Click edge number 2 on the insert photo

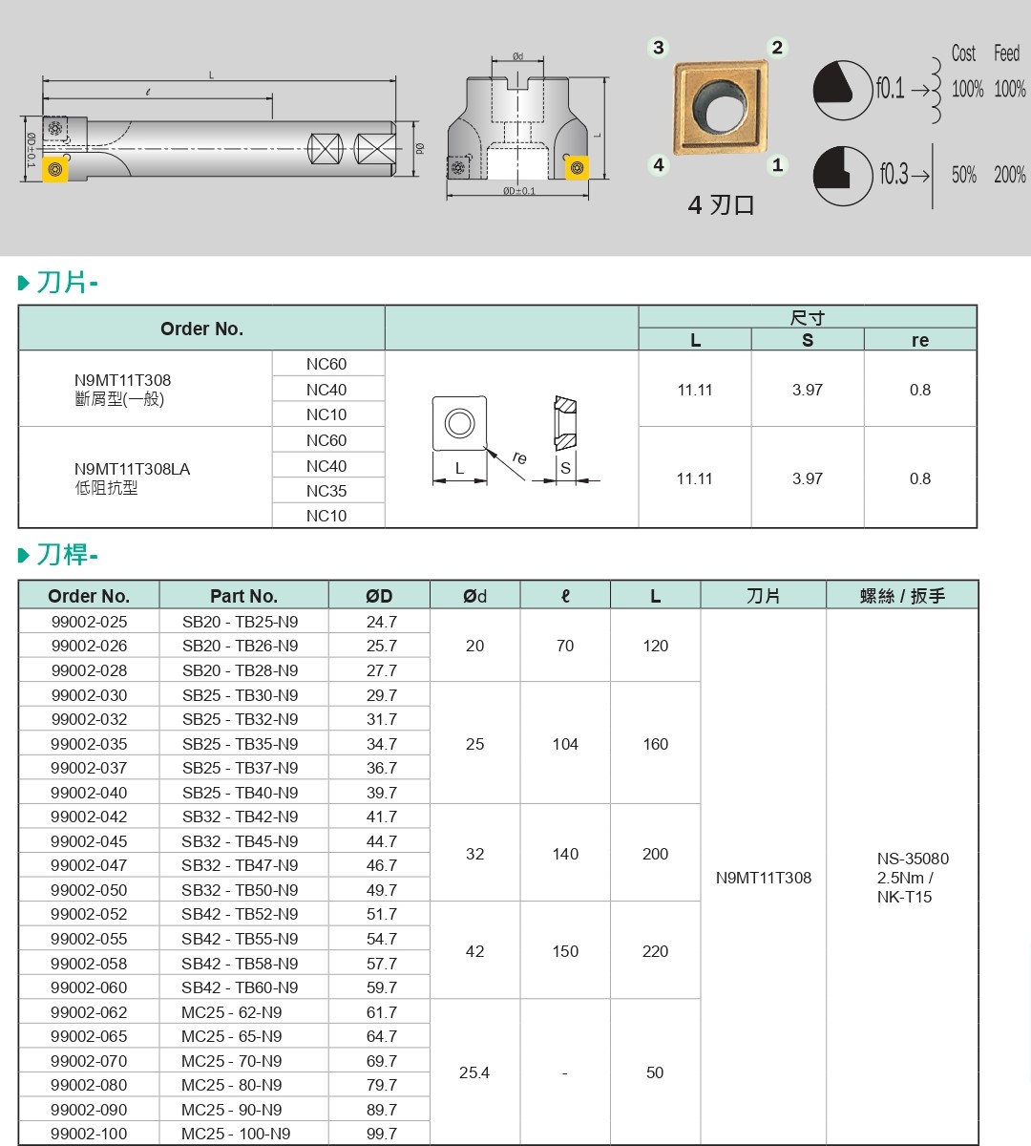point(777,48)
